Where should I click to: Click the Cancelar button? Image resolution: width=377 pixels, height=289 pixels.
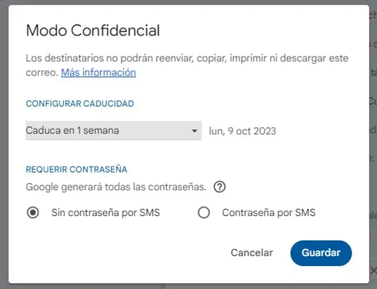click(252, 253)
